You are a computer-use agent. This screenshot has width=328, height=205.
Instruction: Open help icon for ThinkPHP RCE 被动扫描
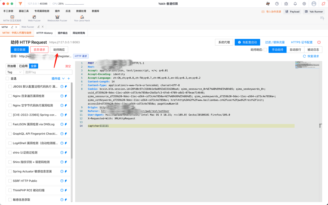pyautogui.click(x=62, y=190)
